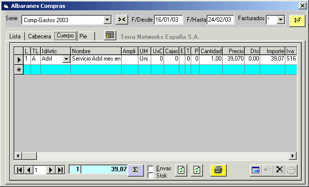Screen dimensions: 309x187
Task: Click the second green refresh document icon
Action: point(197,170)
